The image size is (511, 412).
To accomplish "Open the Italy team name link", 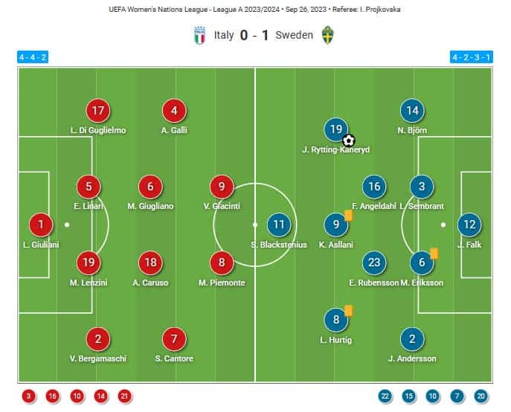I will click(224, 35).
